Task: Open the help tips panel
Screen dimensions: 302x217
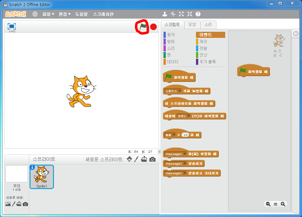Action: pyautogui.click(x=296, y=34)
